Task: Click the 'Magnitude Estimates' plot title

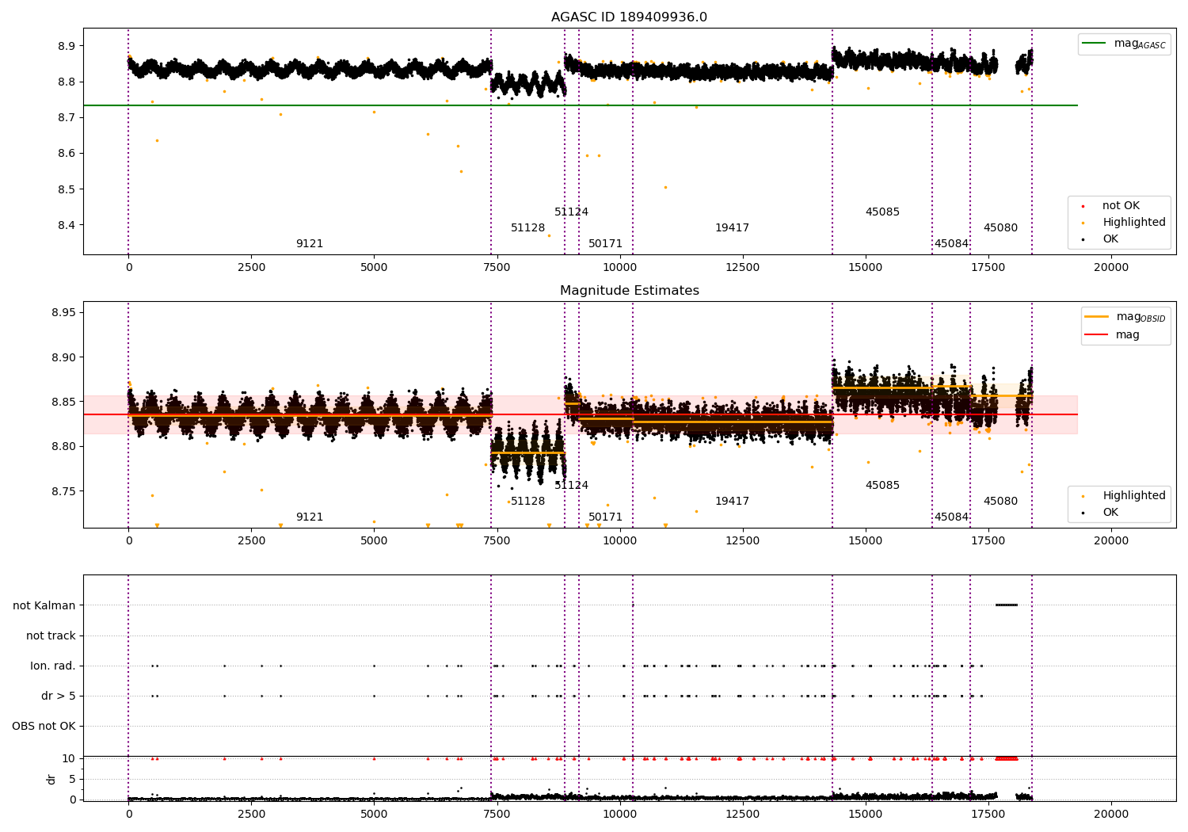Action: (629, 291)
